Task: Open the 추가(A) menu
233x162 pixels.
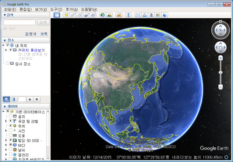Action: [x=71, y=9]
